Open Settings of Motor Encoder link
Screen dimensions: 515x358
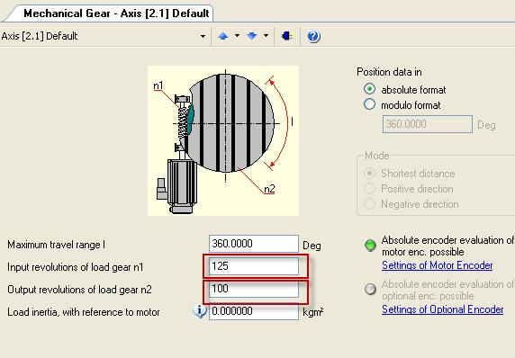coord(438,265)
